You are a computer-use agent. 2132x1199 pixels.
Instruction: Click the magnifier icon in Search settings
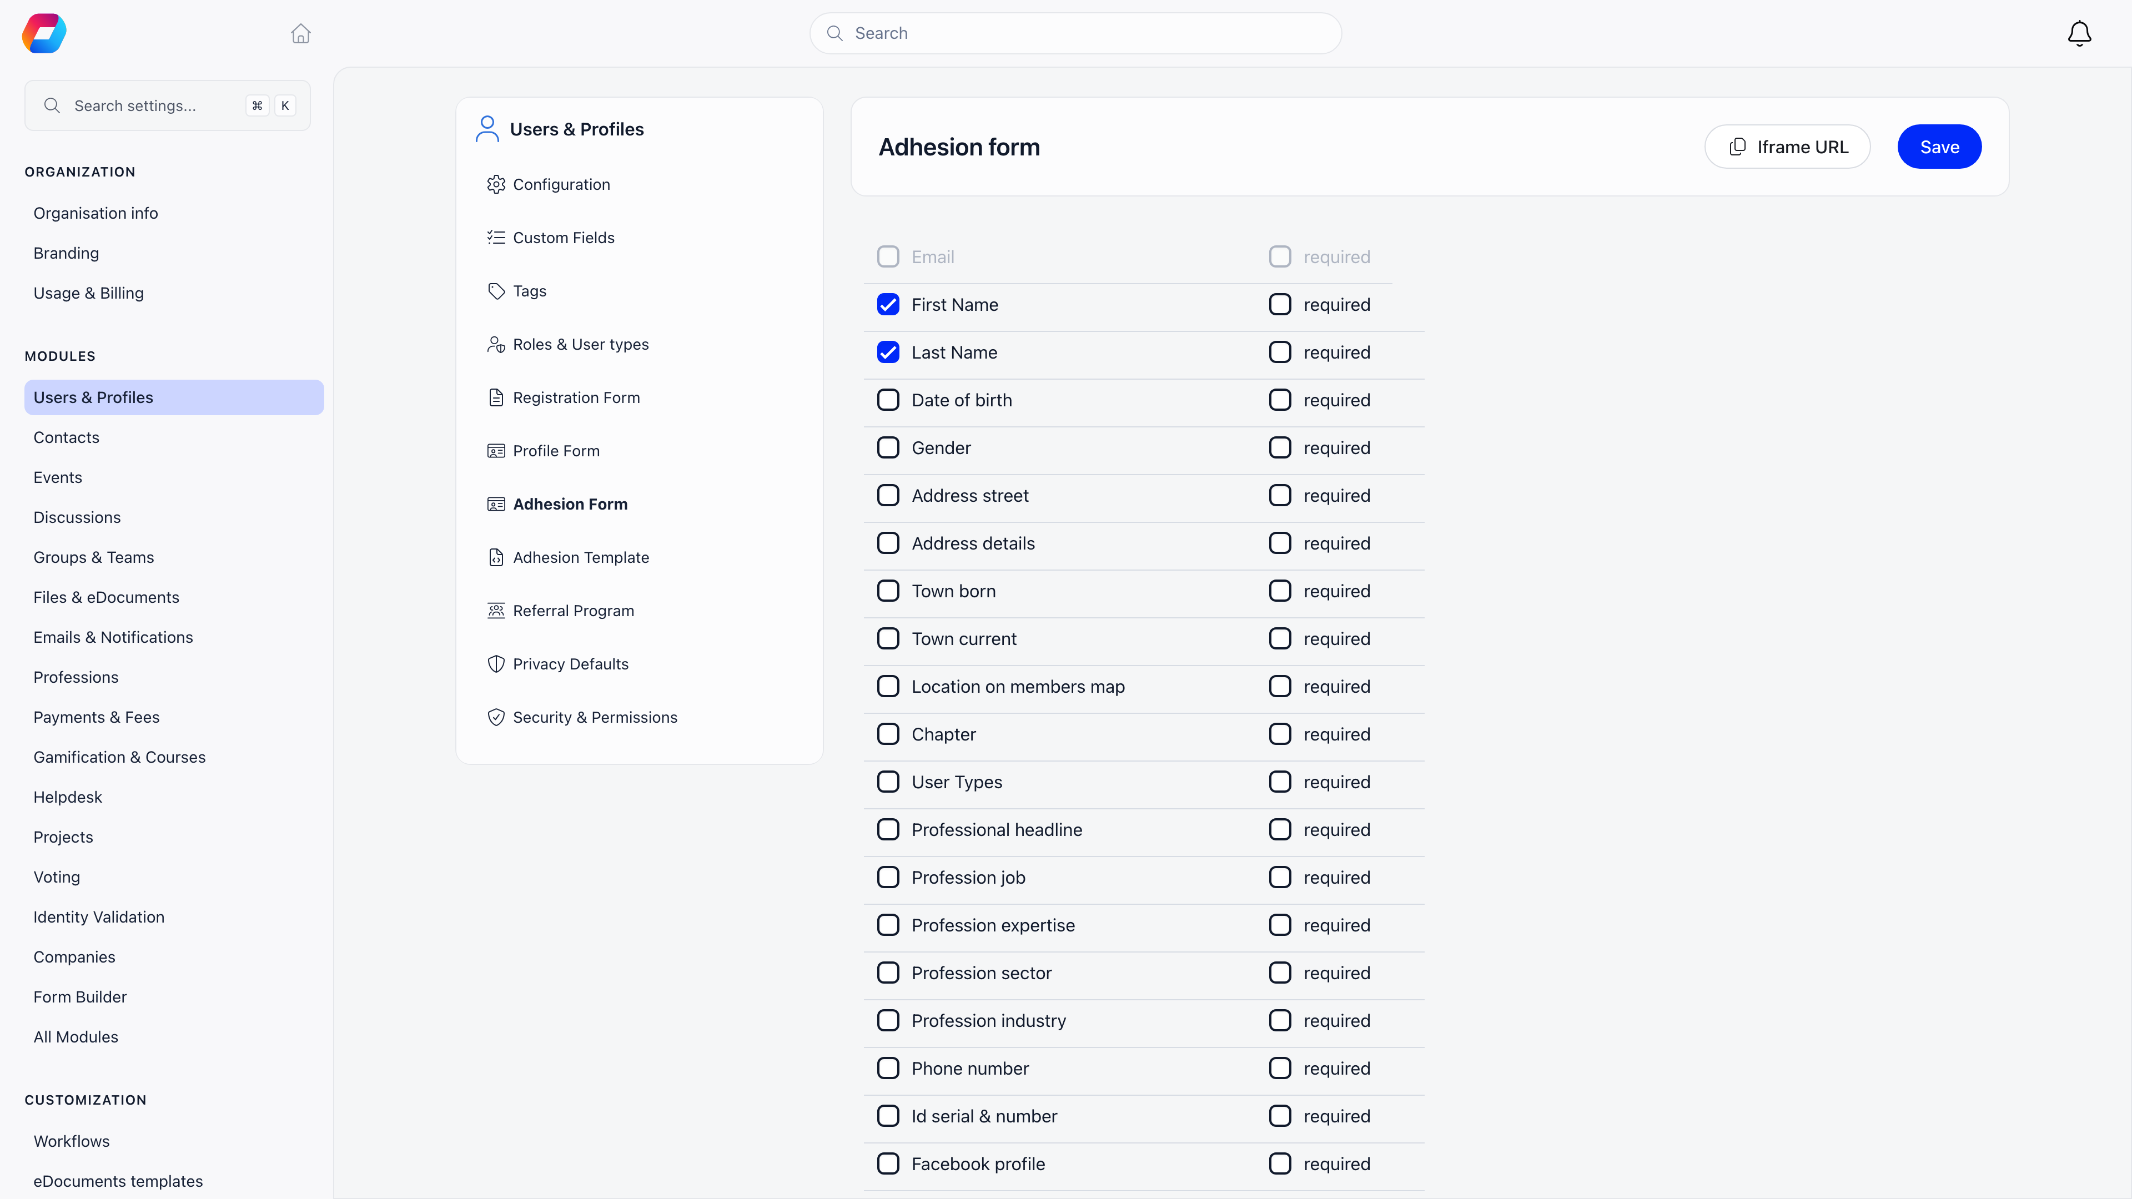coord(52,105)
